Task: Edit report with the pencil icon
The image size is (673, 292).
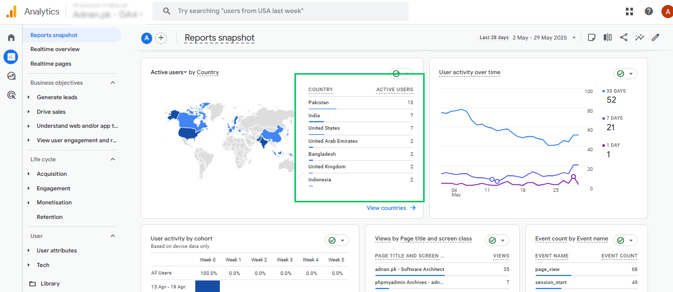Action: 655,38
